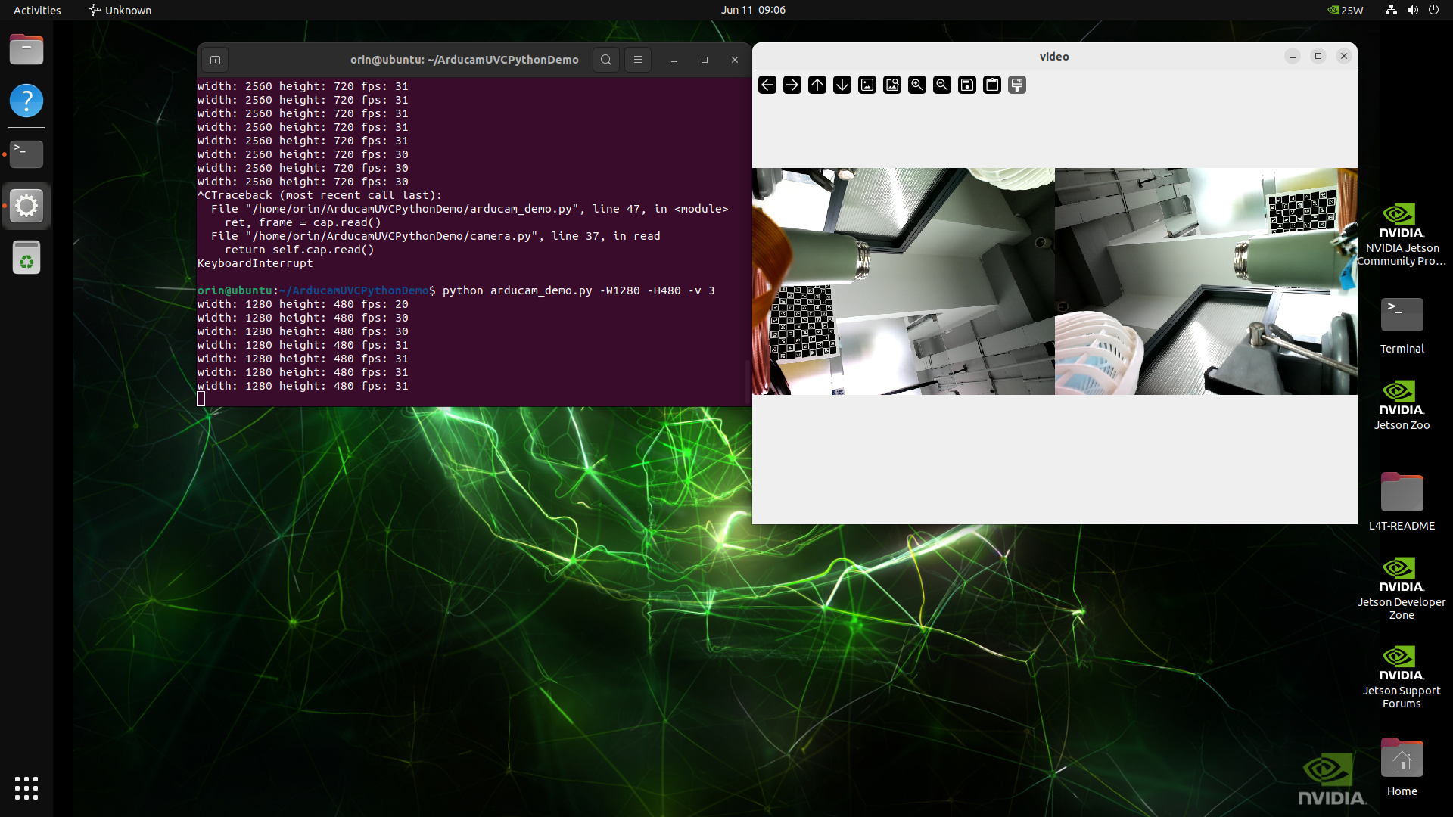Screen dimensions: 1453x817
Task: Click the video window title
Action: coord(1054,57)
